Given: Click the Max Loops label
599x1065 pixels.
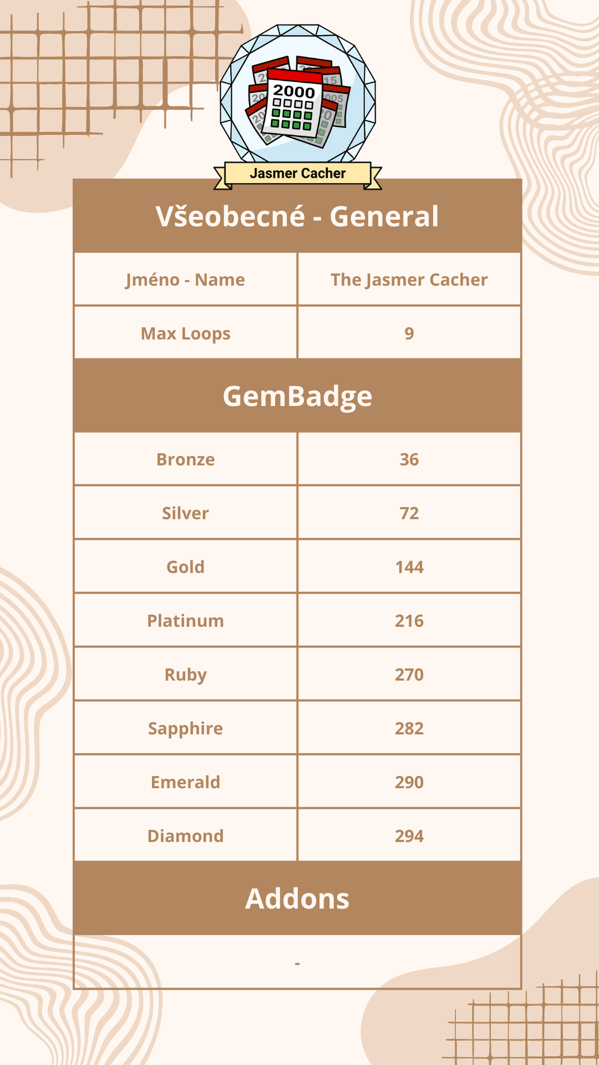Looking at the screenshot, I should click(x=185, y=333).
